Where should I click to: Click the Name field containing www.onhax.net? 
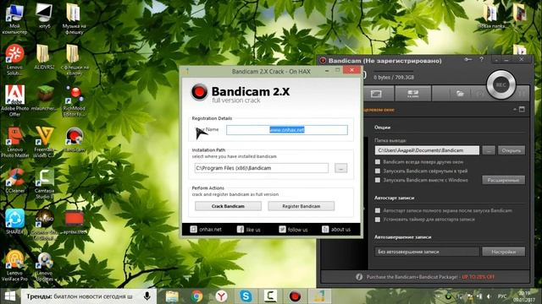pos(287,130)
